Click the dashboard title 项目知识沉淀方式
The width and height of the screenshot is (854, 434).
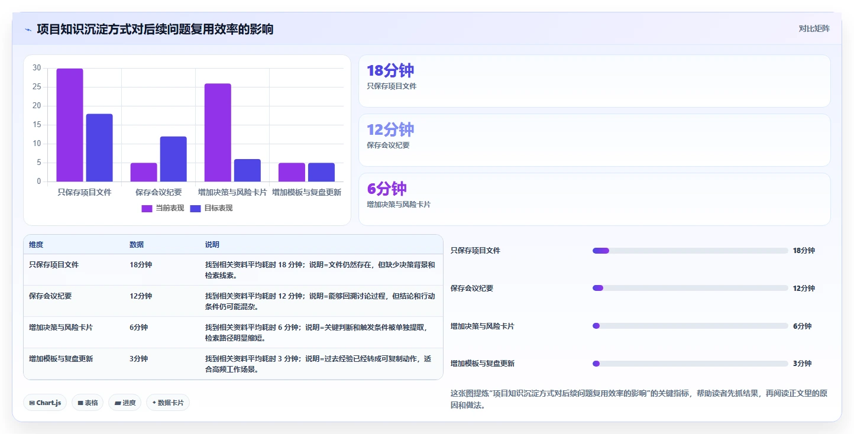tap(155, 29)
